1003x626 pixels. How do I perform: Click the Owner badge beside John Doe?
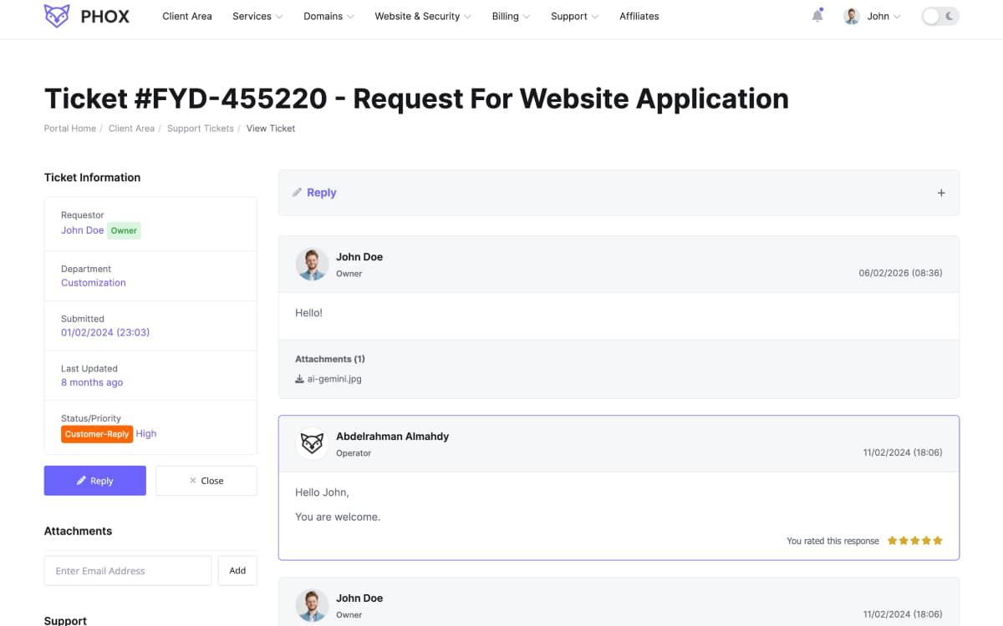click(x=124, y=230)
